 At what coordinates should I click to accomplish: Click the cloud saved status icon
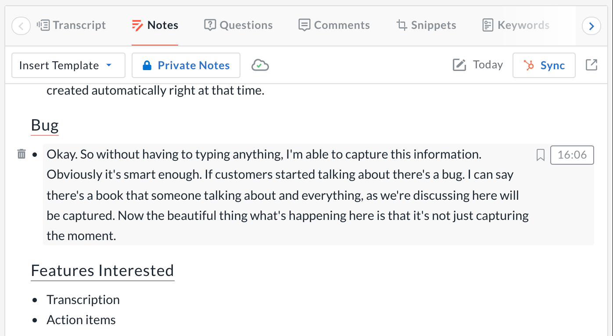tap(260, 65)
